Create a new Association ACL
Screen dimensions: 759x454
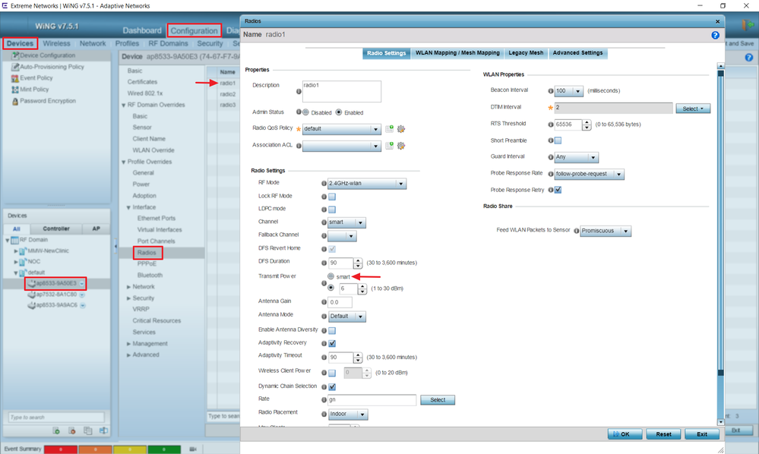389,146
